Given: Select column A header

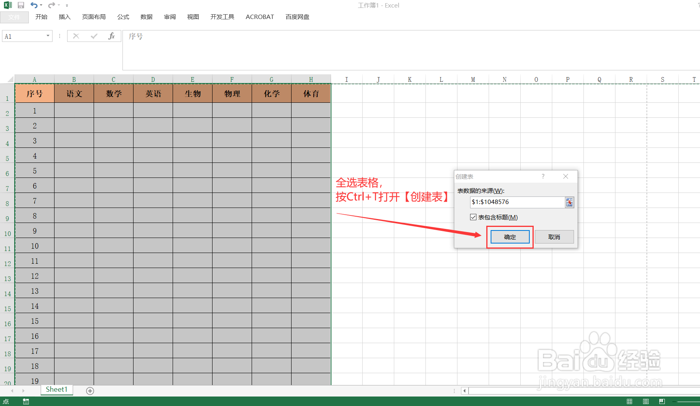Looking at the screenshot, I should tap(34, 79).
